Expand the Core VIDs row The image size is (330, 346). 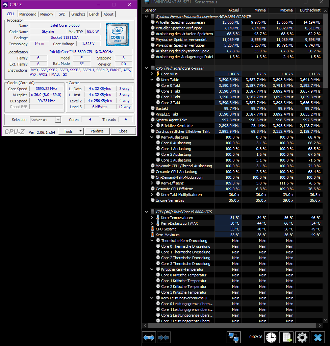152,74
